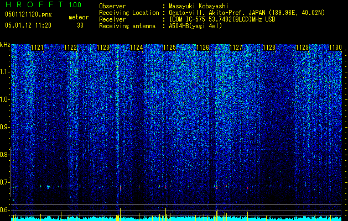Click the 1128 time marker
The height and width of the screenshot is (221, 348).
pyautogui.click(x=269, y=48)
